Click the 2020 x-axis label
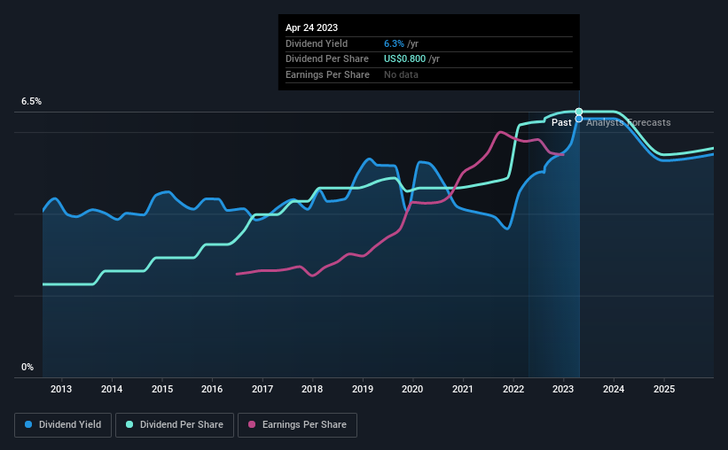 coord(412,389)
